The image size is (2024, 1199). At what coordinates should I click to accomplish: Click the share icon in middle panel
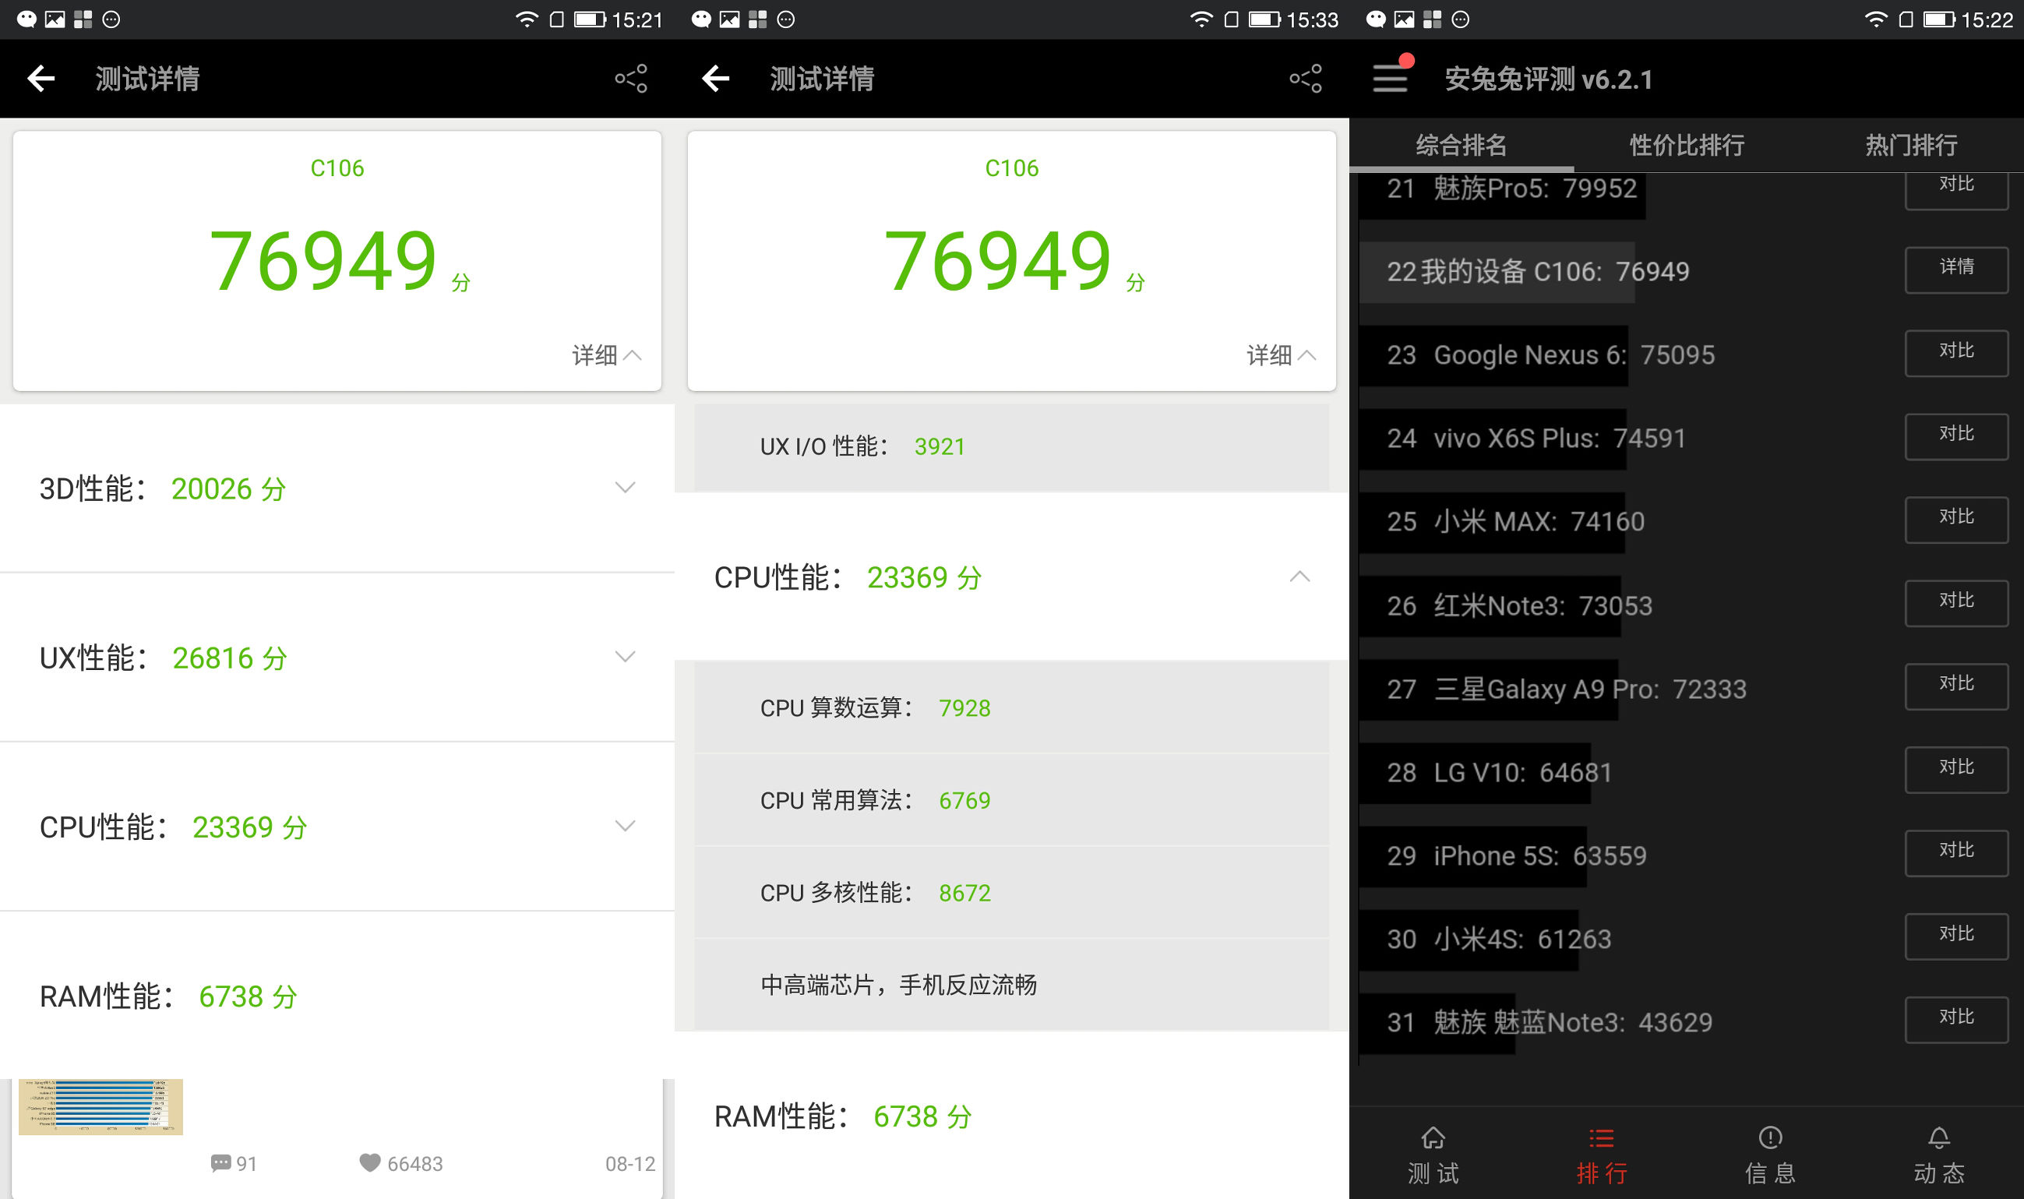tap(1309, 79)
